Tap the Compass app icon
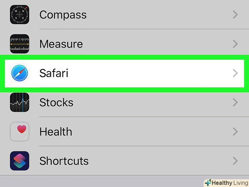The width and height of the screenshot is (249, 187). [19, 15]
